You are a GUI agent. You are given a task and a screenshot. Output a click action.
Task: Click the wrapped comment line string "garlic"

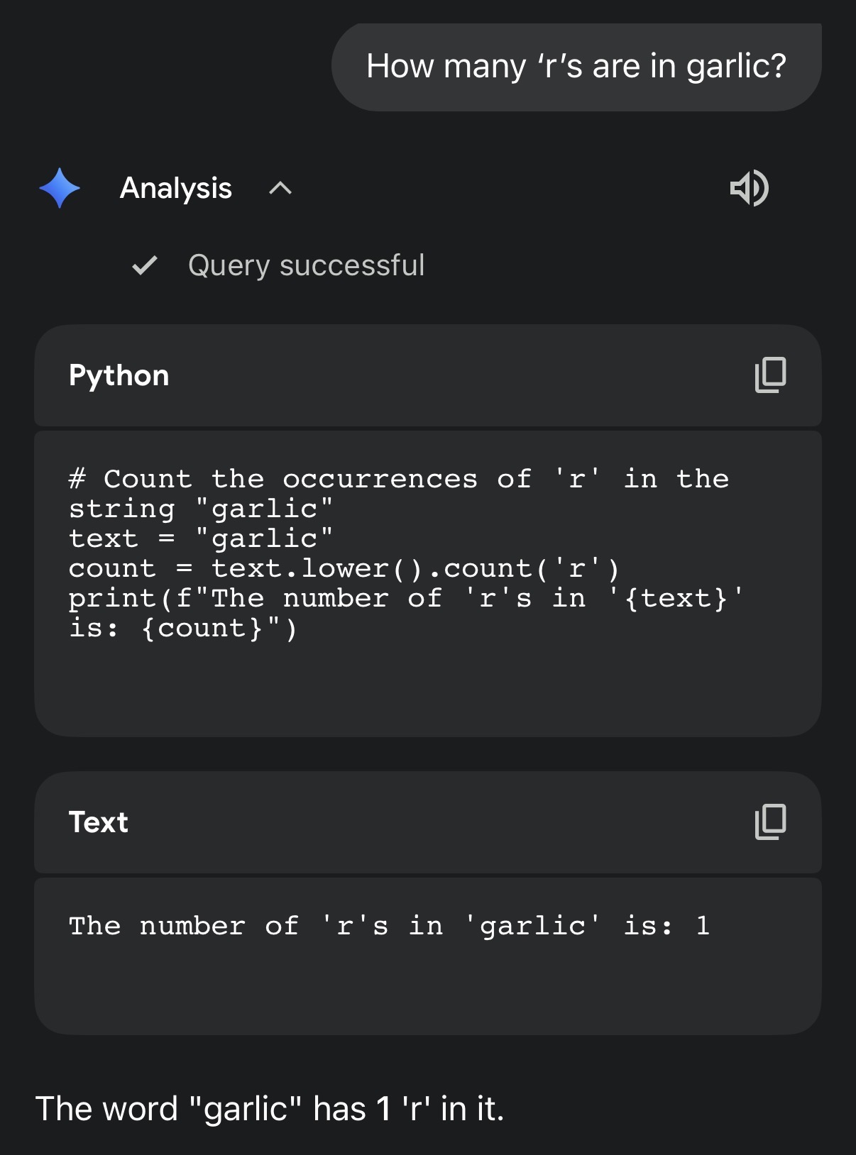coord(201,509)
